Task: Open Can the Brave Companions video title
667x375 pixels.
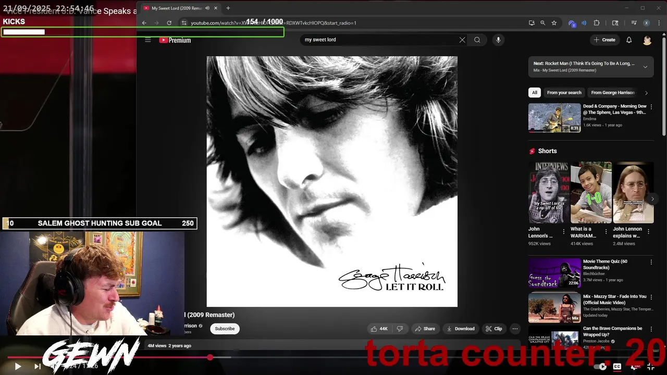Action: click(613, 332)
